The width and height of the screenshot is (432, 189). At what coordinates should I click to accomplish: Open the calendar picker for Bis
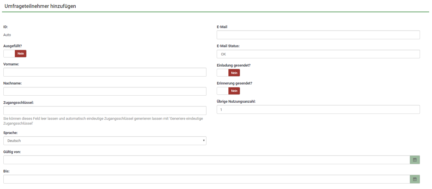pos(415,179)
